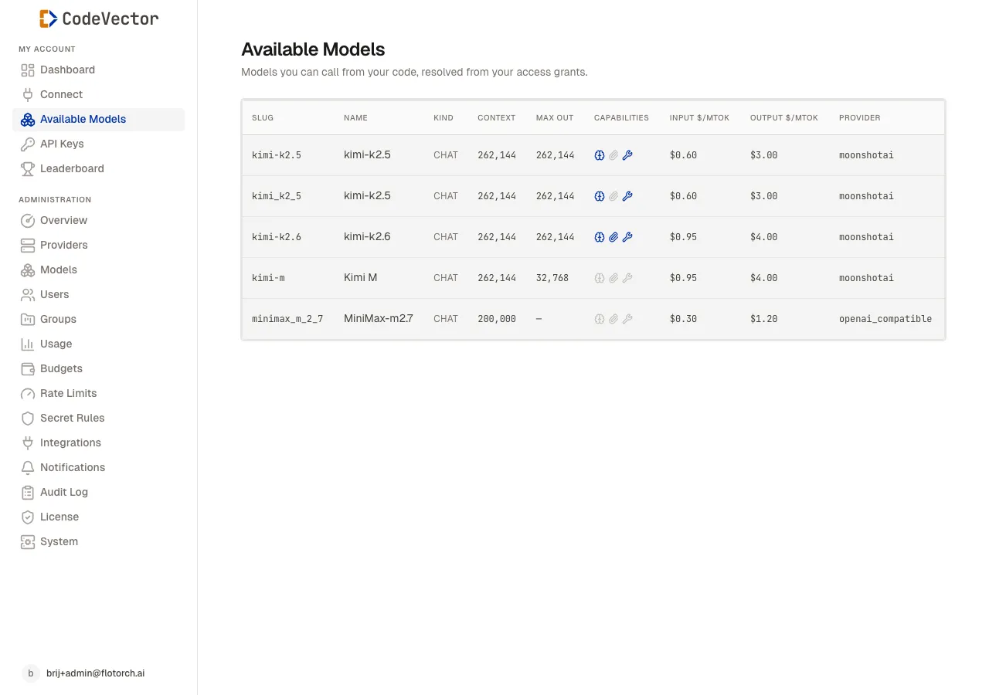Click the OUTPUT $/MTOK column header

(784, 118)
